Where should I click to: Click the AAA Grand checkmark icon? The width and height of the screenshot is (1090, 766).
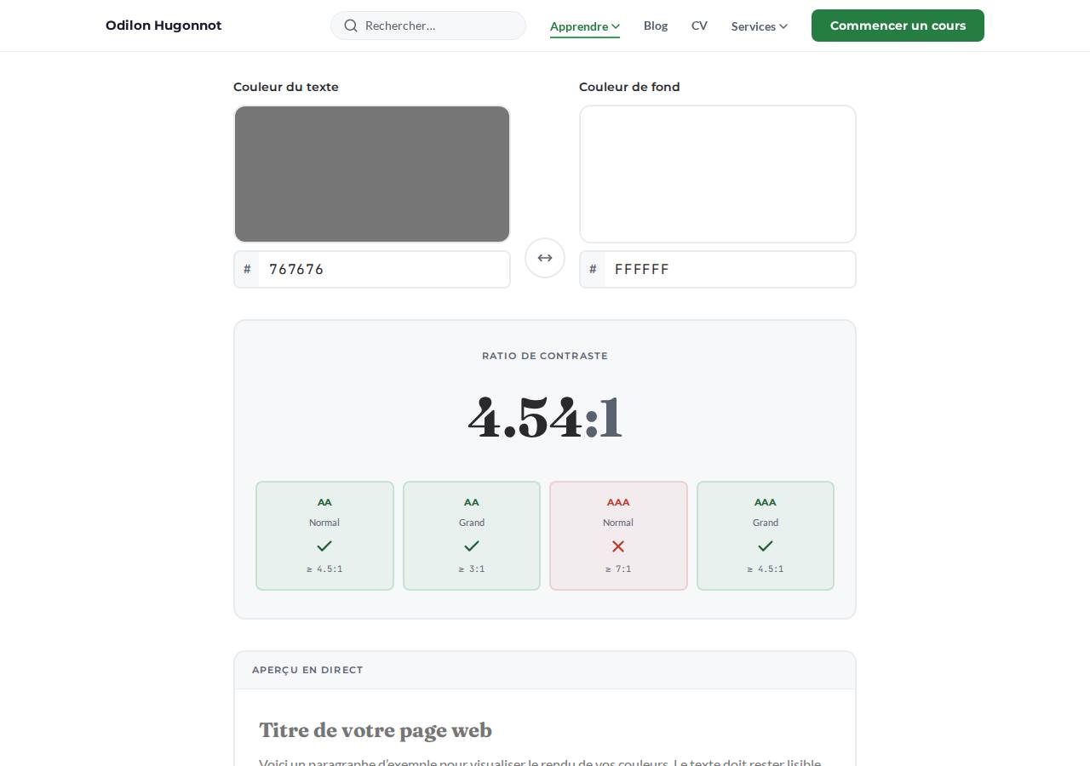(x=766, y=546)
